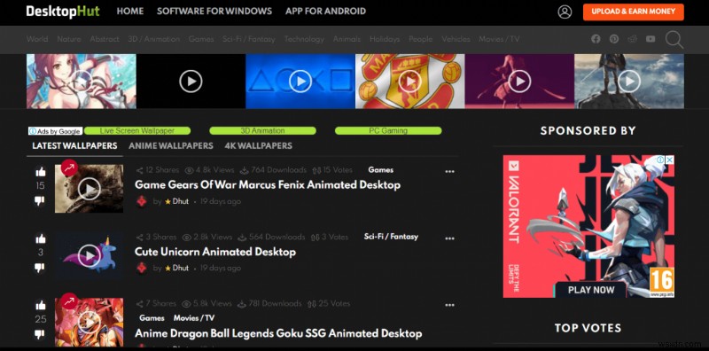The width and height of the screenshot is (709, 351).
Task: Browse the Animals category
Action: click(347, 39)
